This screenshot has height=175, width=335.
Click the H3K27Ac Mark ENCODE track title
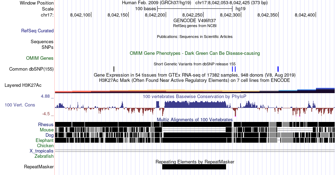[195, 80]
